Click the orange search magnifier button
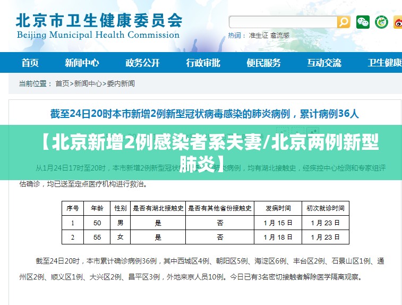Screen dimensions: 402x305 pos(344,22)
